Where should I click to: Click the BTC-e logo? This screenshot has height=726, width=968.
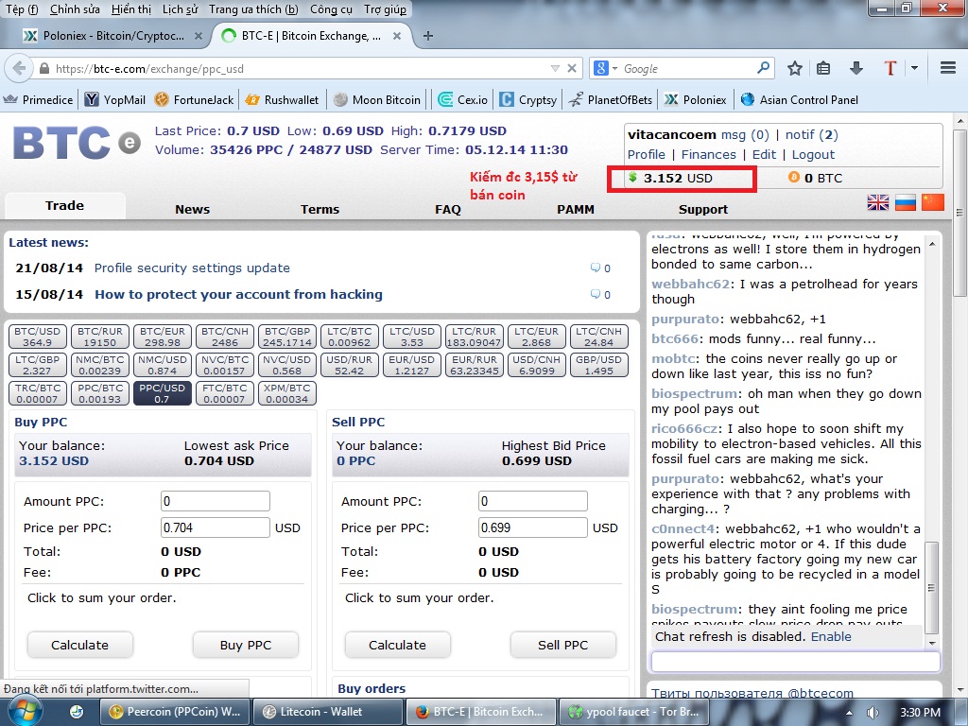coord(77,144)
